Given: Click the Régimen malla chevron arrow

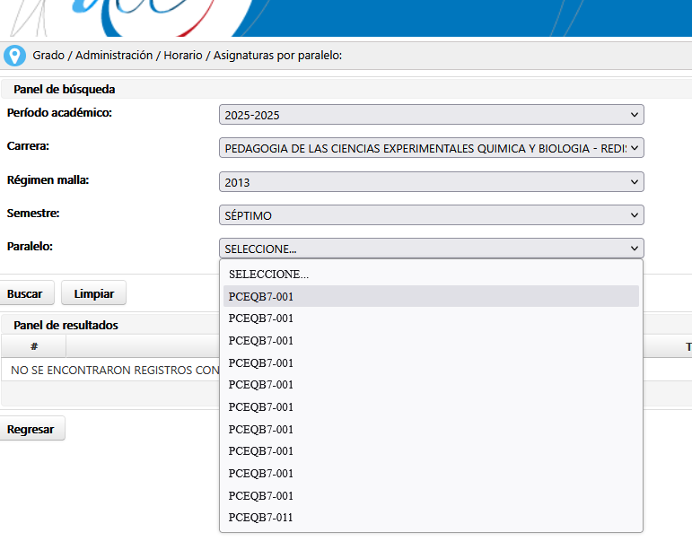Looking at the screenshot, I should coord(635,182).
